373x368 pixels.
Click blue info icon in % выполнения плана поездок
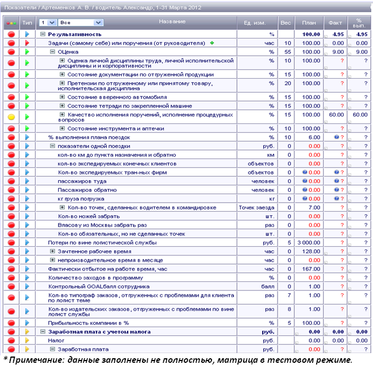336,137
